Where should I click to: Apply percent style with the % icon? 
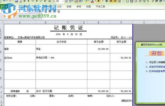pos(148,1)
